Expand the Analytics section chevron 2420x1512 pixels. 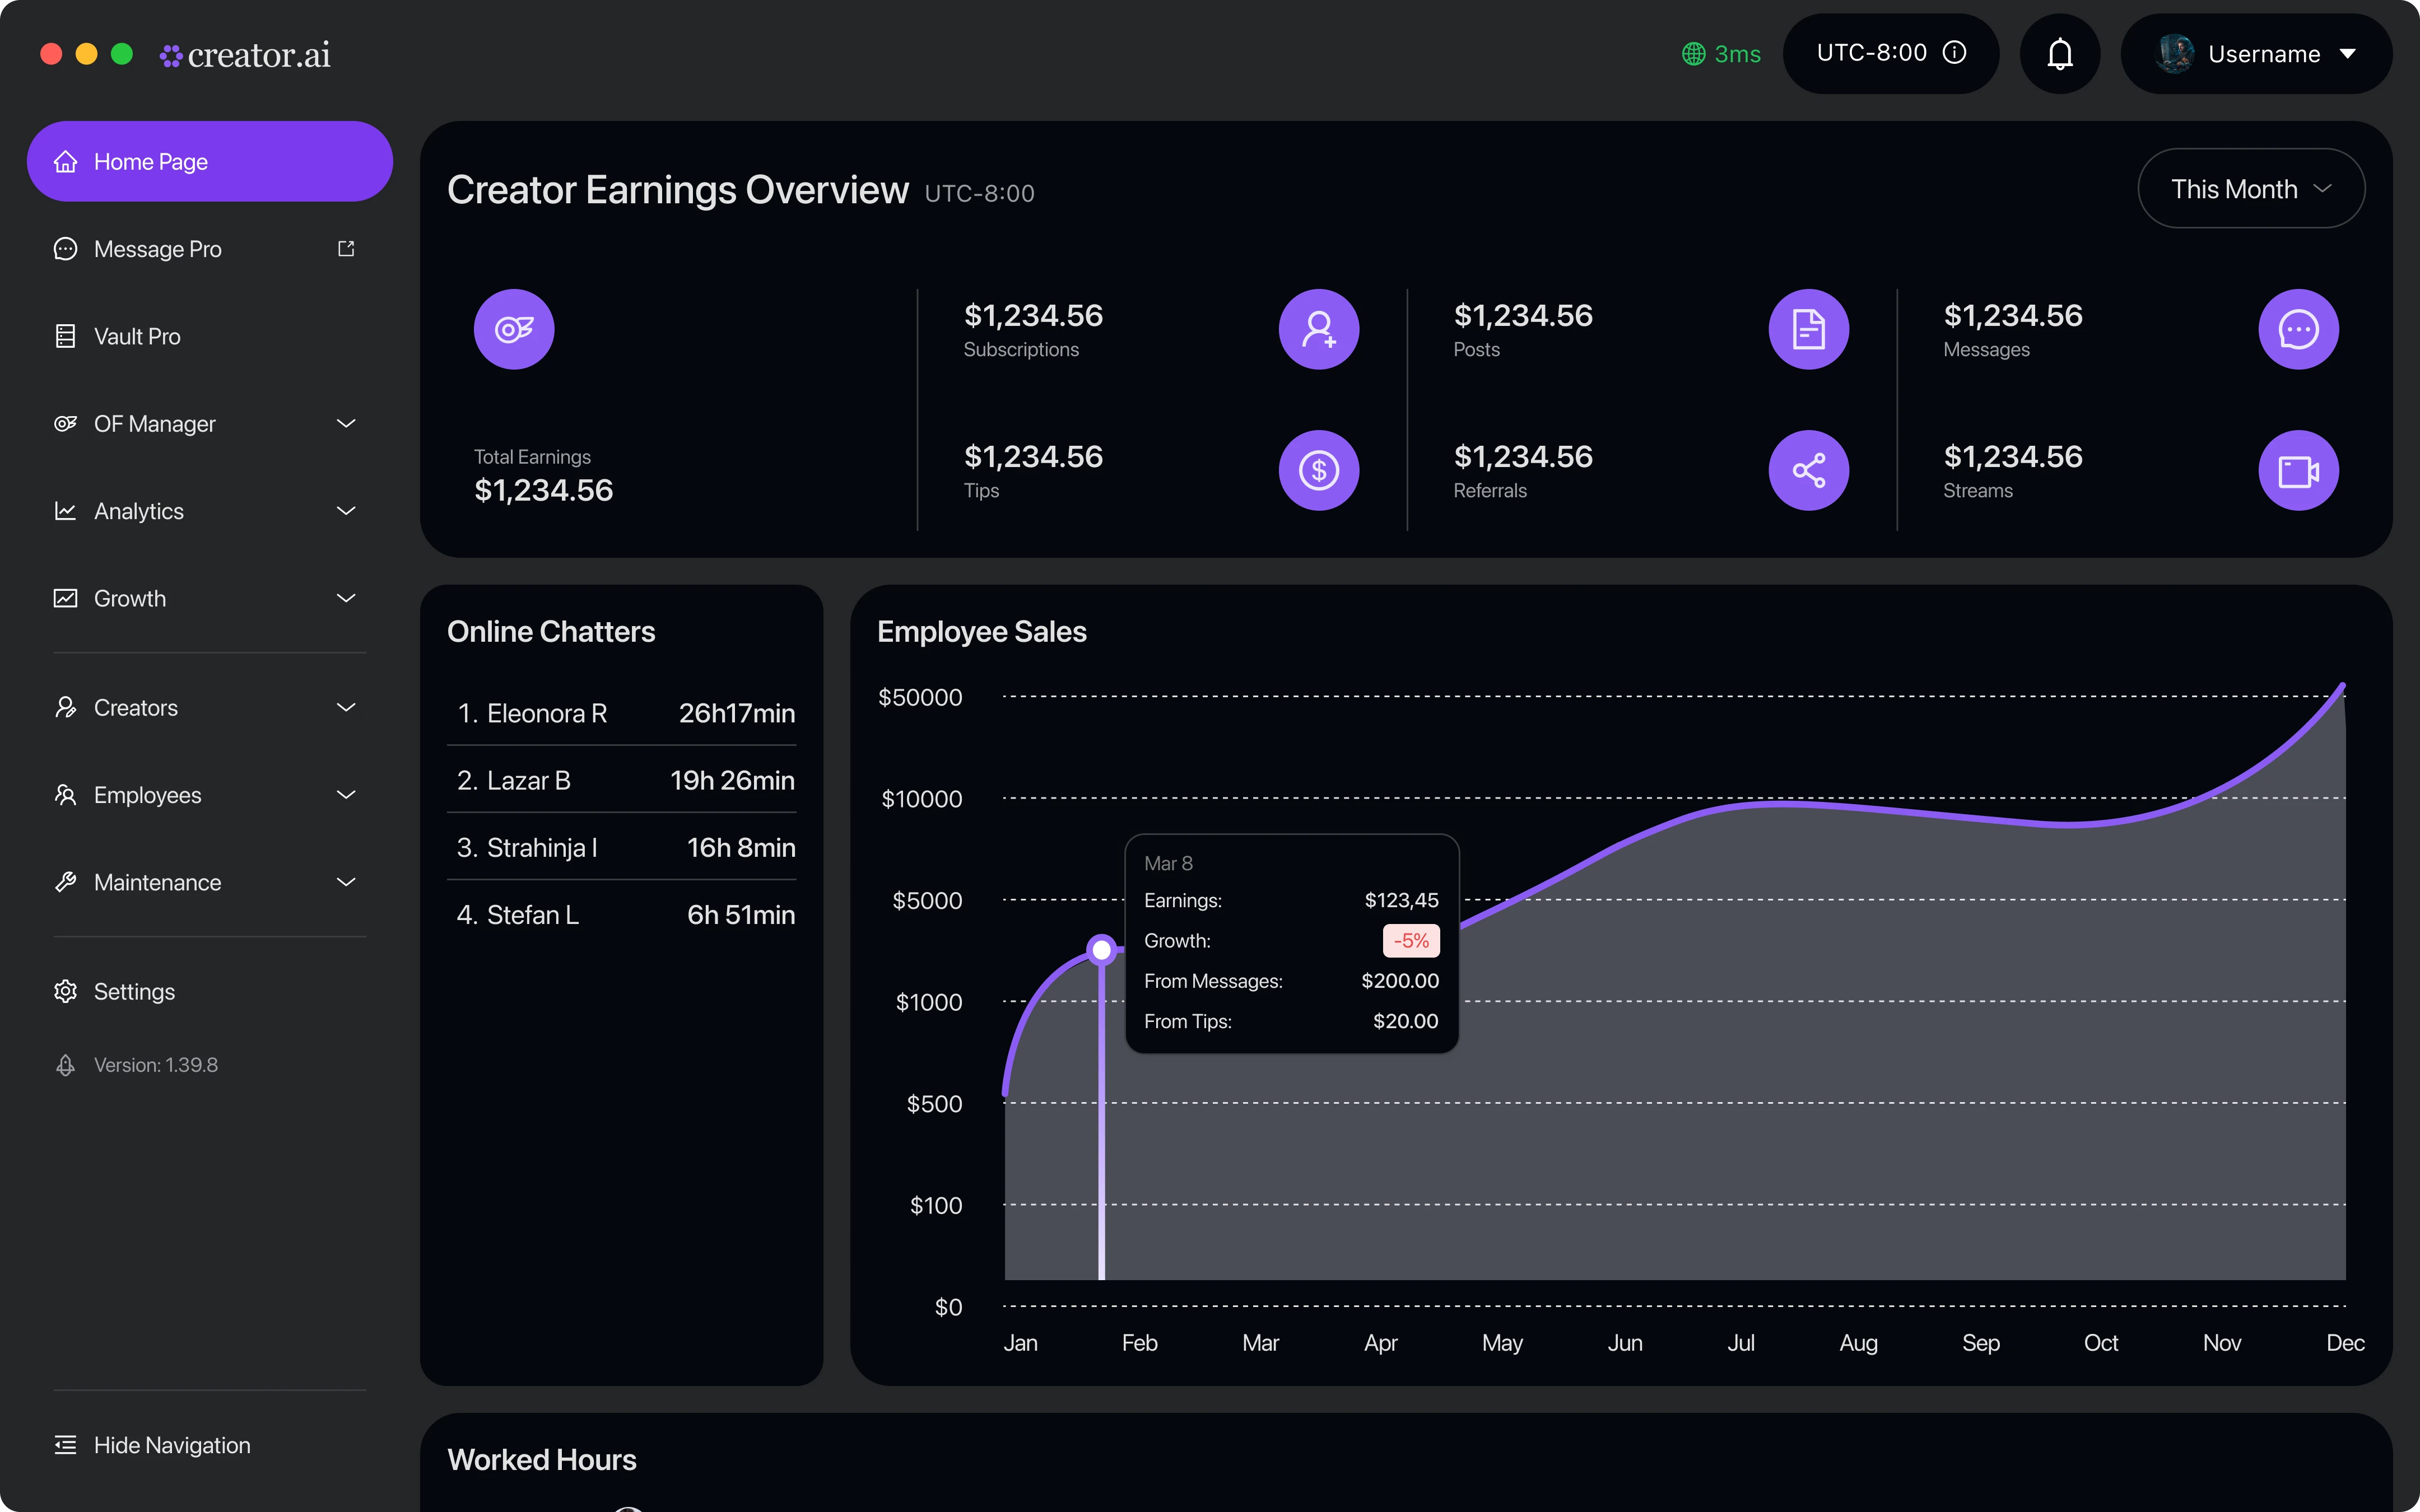pyautogui.click(x=346, y=511)
